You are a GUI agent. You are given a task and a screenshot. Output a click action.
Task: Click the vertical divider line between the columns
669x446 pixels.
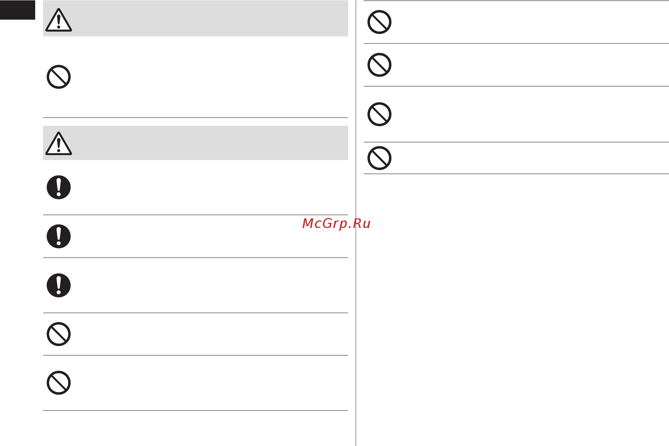tap(356, 223)
